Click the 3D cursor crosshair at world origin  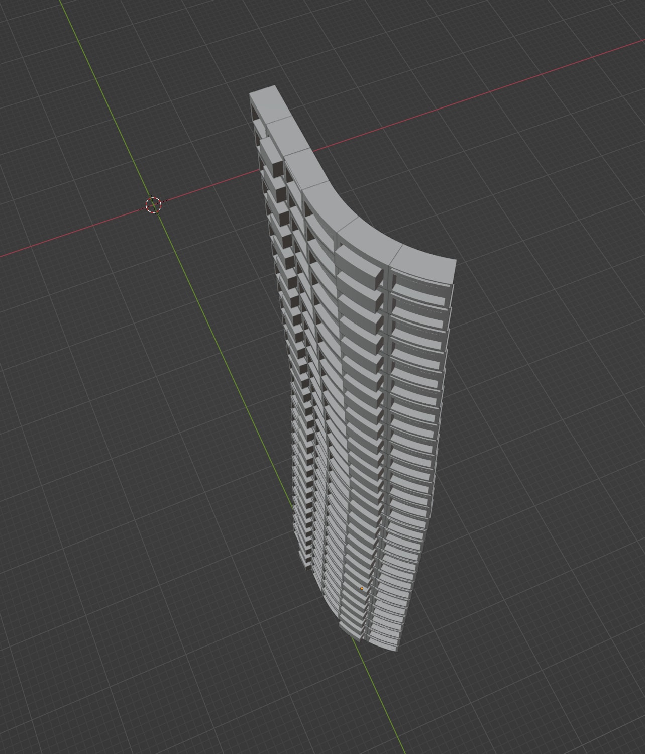154,205
